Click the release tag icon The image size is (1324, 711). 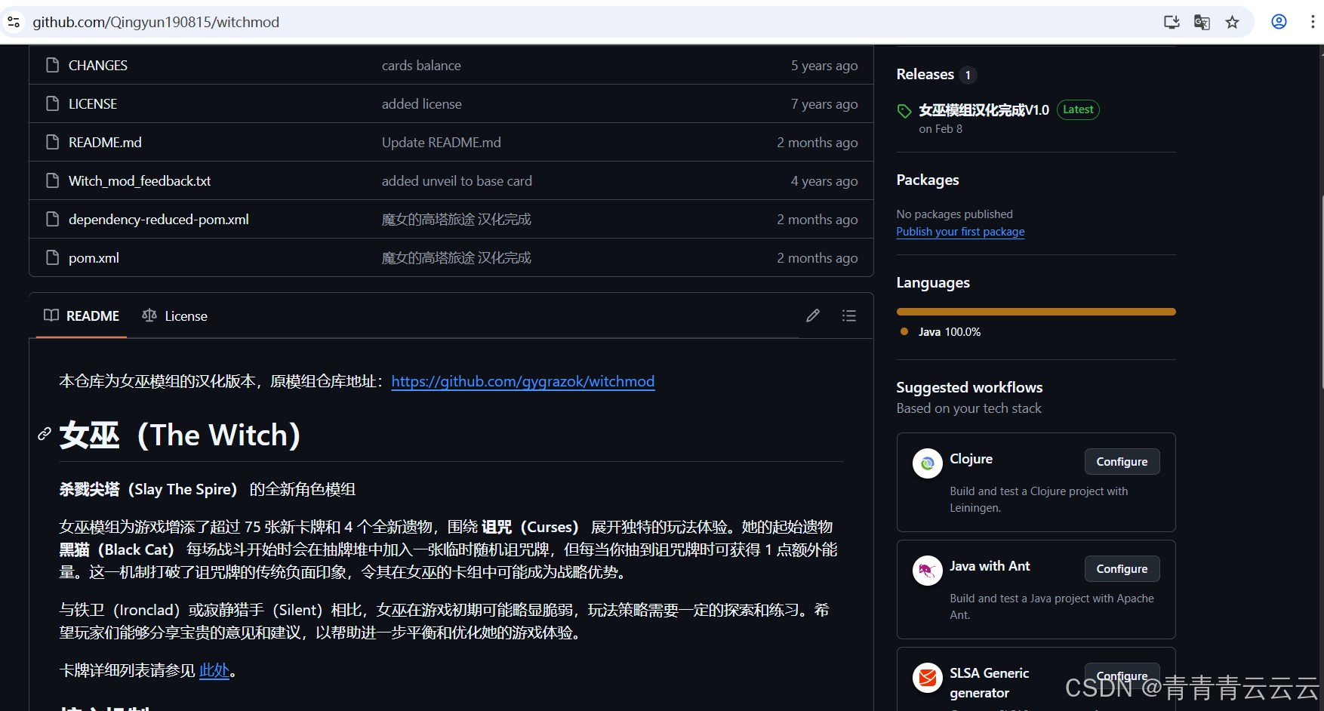coord(904,111)
